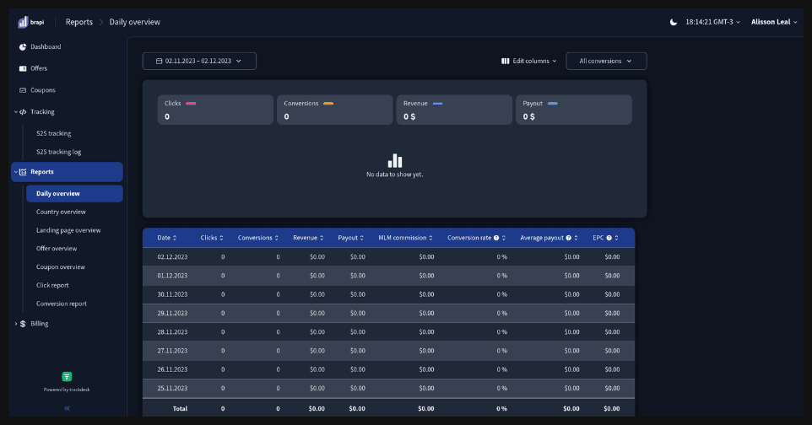812x425 pixels.
Task: Click Average payout help question icon
Action: pyautogui.click(x=569, y=238)
